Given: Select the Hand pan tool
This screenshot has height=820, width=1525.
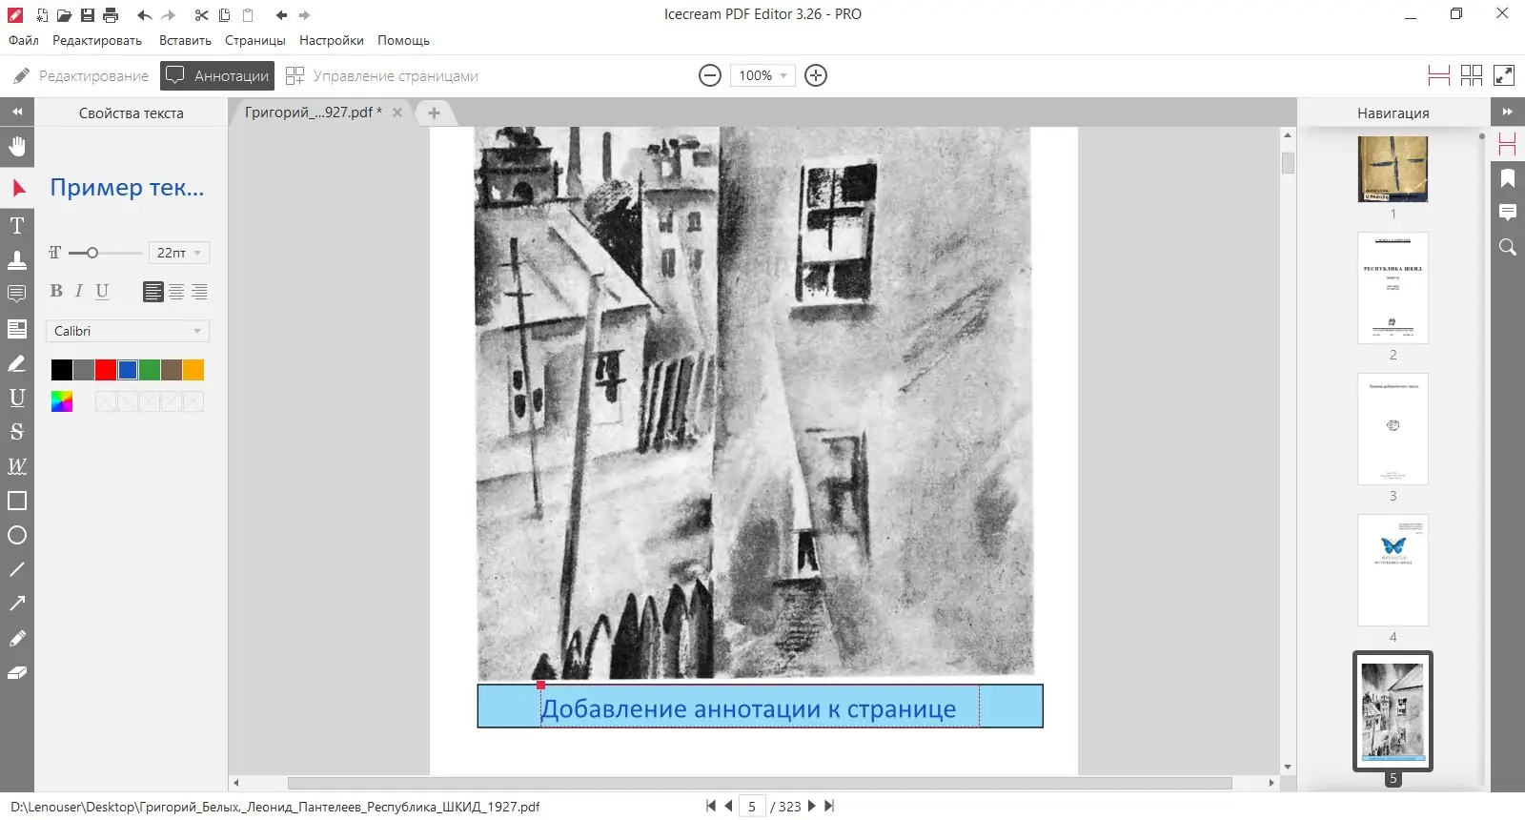Looking at the screenshot, I should click(17, 147).
